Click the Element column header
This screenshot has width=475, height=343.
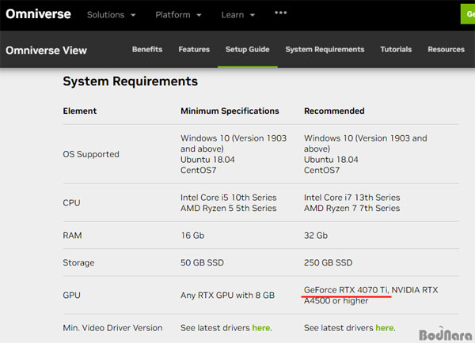80,111
